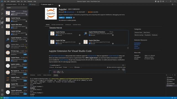Refresh the extensions list
The image size is (177, 99).
tap(21, 4)
